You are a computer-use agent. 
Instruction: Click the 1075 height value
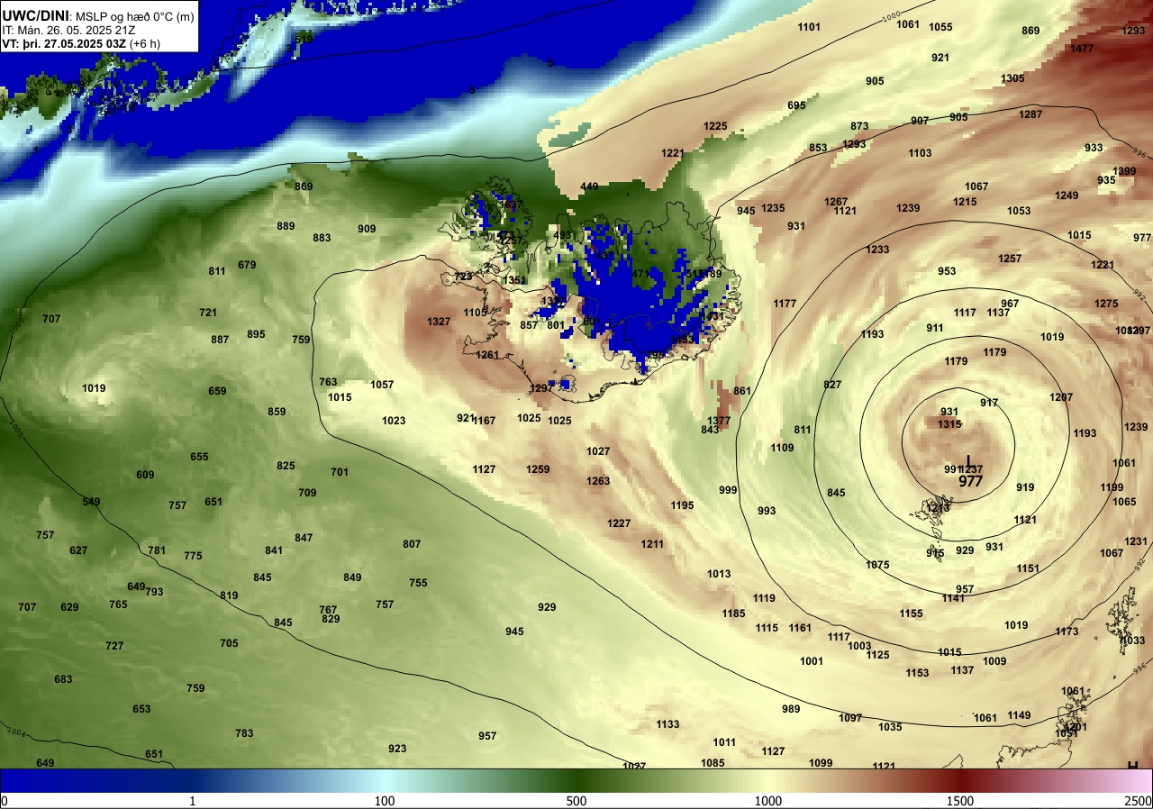tap(877, 565)
